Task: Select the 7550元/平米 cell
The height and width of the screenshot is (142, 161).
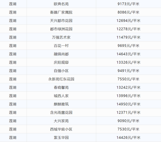Action: coord(129,79)
